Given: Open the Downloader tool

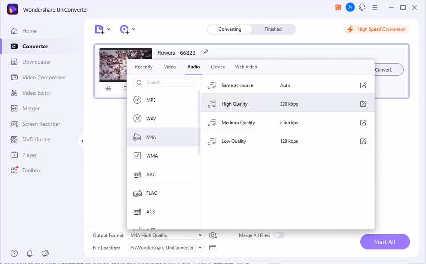Looking at the screenshot, I should pyautogui.click(x=31, y=62).
